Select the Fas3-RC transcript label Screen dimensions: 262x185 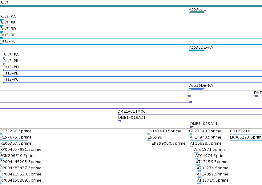(x=8, y=41)
